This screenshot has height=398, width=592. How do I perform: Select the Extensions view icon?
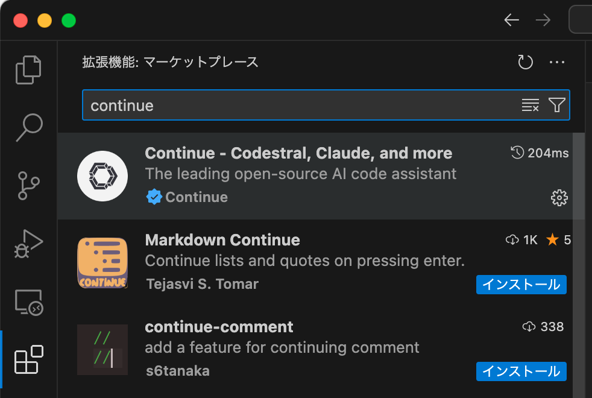[28, 360]
